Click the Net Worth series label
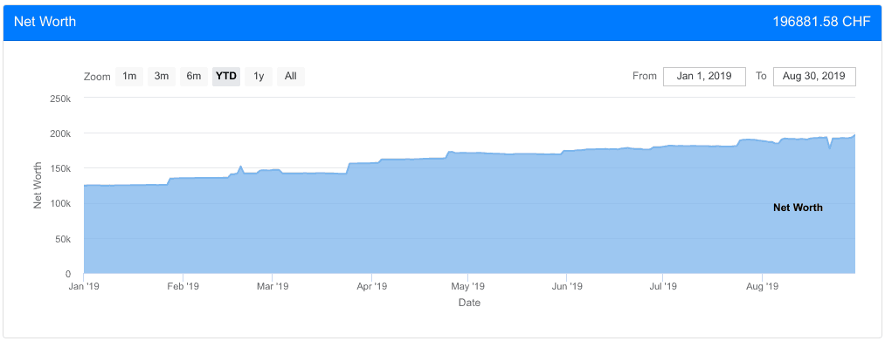885x341 pixels. pyautogui.click(x=798, y=208)
